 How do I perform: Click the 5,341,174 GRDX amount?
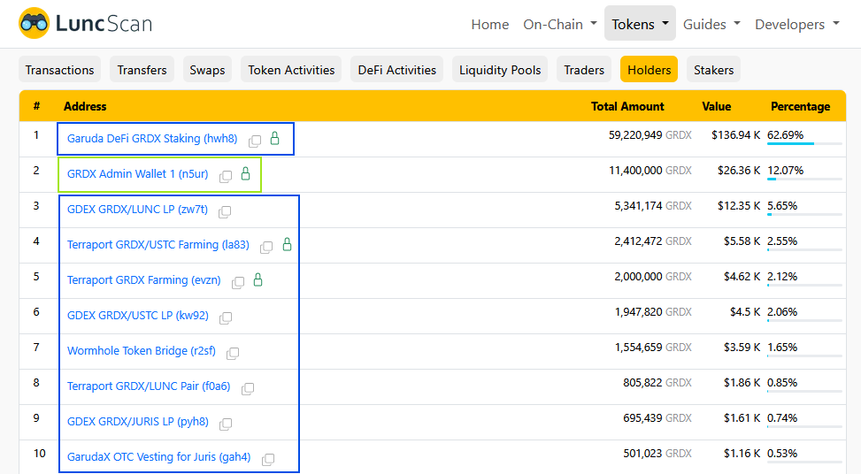(x=653, y=206)
